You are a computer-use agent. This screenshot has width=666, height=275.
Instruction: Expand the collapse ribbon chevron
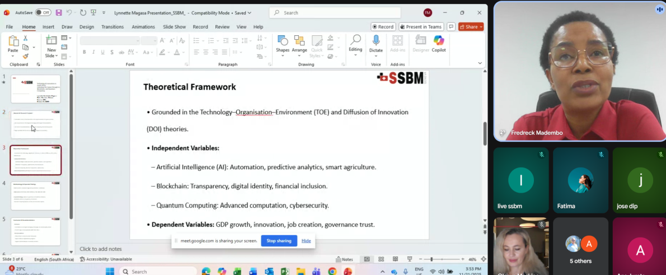pyautogui.click(x=480, y=63)
